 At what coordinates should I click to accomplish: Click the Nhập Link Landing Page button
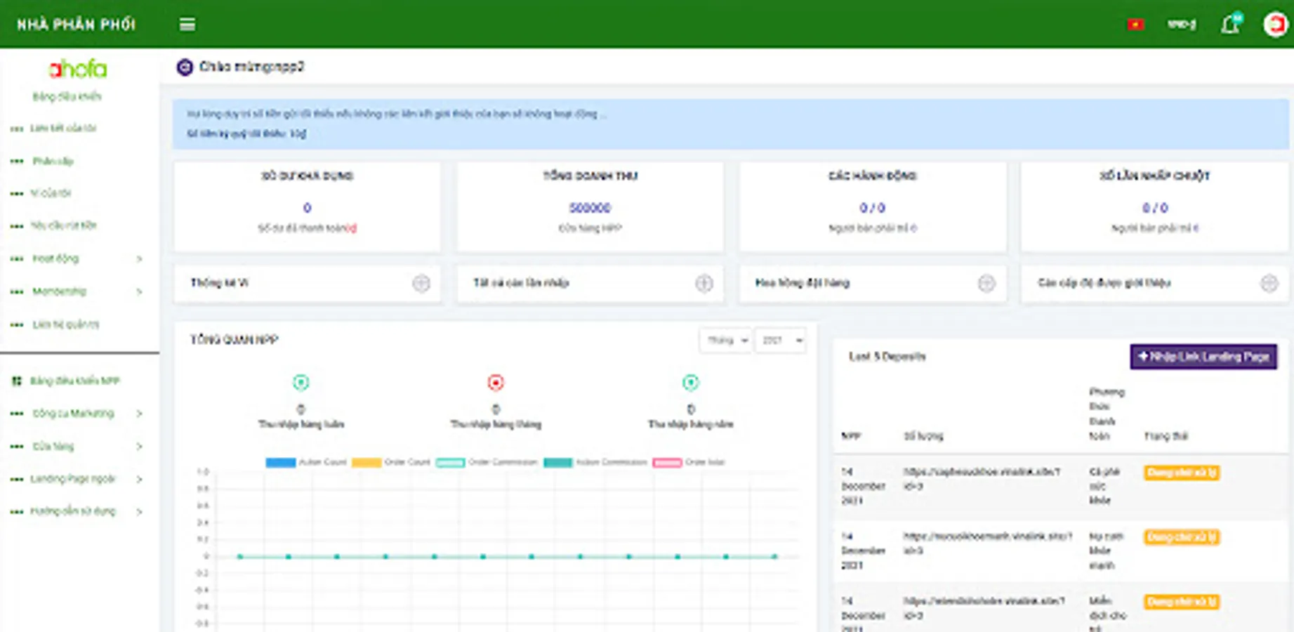(1203, 357)
